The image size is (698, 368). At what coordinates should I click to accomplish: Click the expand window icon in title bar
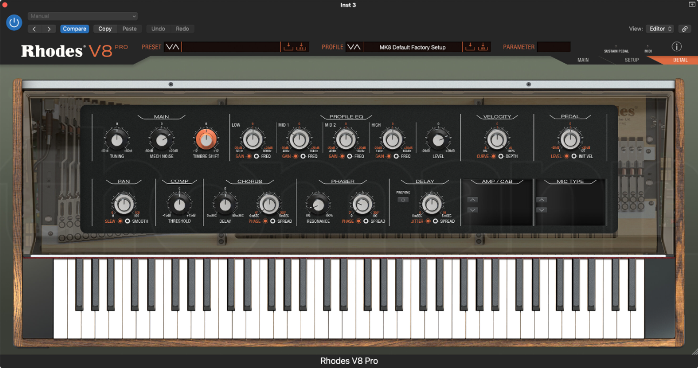coord(692,4)
